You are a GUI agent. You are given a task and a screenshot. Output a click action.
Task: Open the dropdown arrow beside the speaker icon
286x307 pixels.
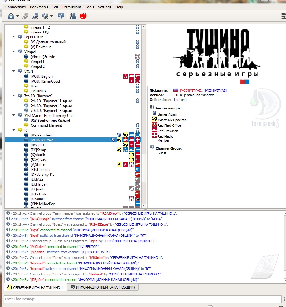click(x=51, y=16)
